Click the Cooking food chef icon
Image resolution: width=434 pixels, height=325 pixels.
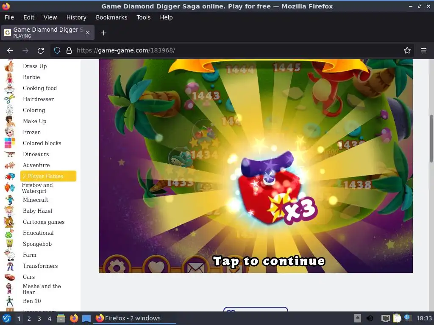(9, 88)
